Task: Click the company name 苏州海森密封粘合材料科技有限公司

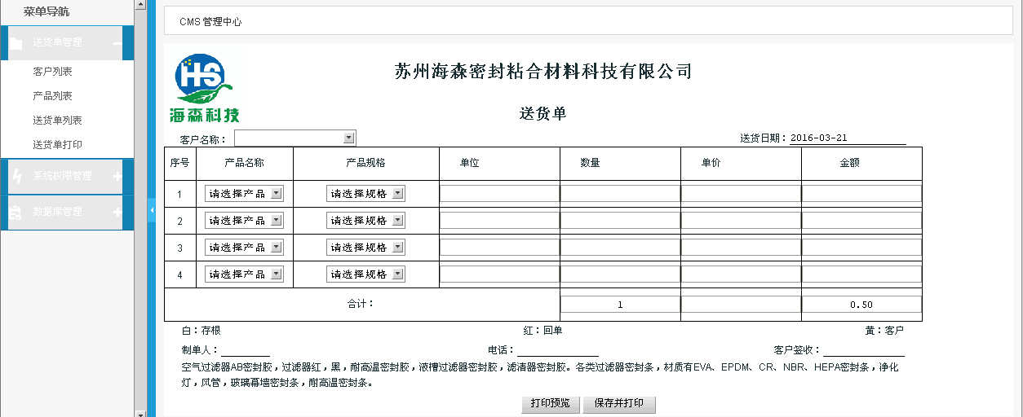Action: (x=543, y=72)
